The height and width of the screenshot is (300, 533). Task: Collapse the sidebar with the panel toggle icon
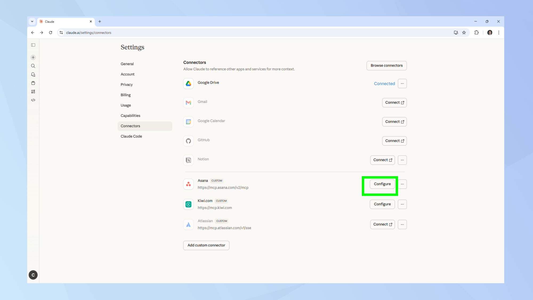33,45
